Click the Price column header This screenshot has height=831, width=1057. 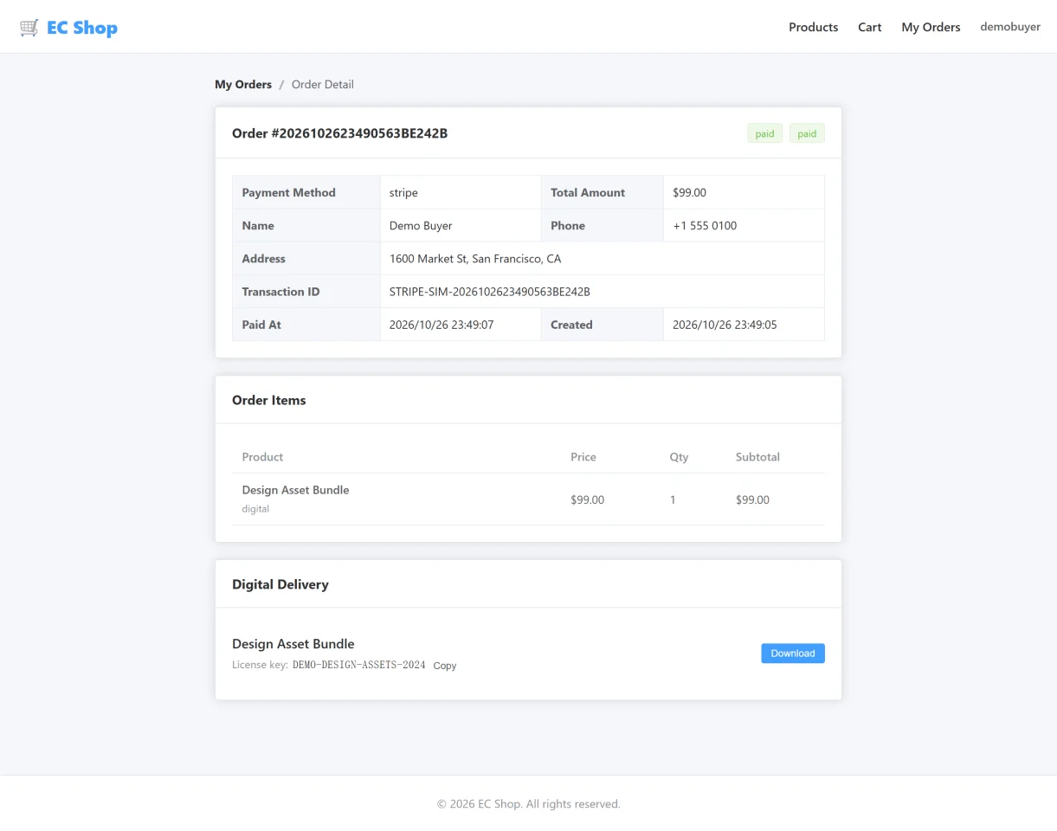click(x=583, y=456)
